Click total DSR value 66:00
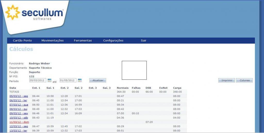Image resolution: width=264 pixels, height=133 pixels. click(x=149, y=92)
